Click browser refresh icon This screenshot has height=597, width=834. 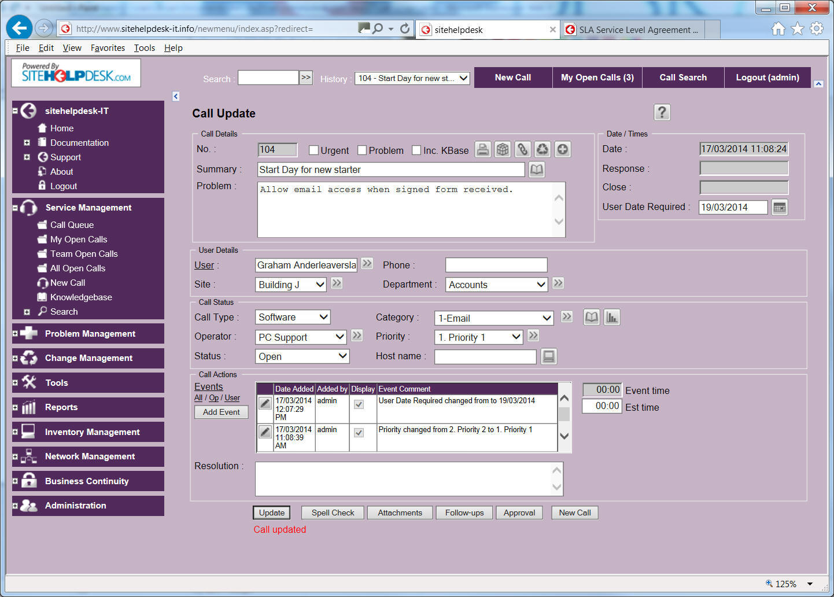coord(405,28)
